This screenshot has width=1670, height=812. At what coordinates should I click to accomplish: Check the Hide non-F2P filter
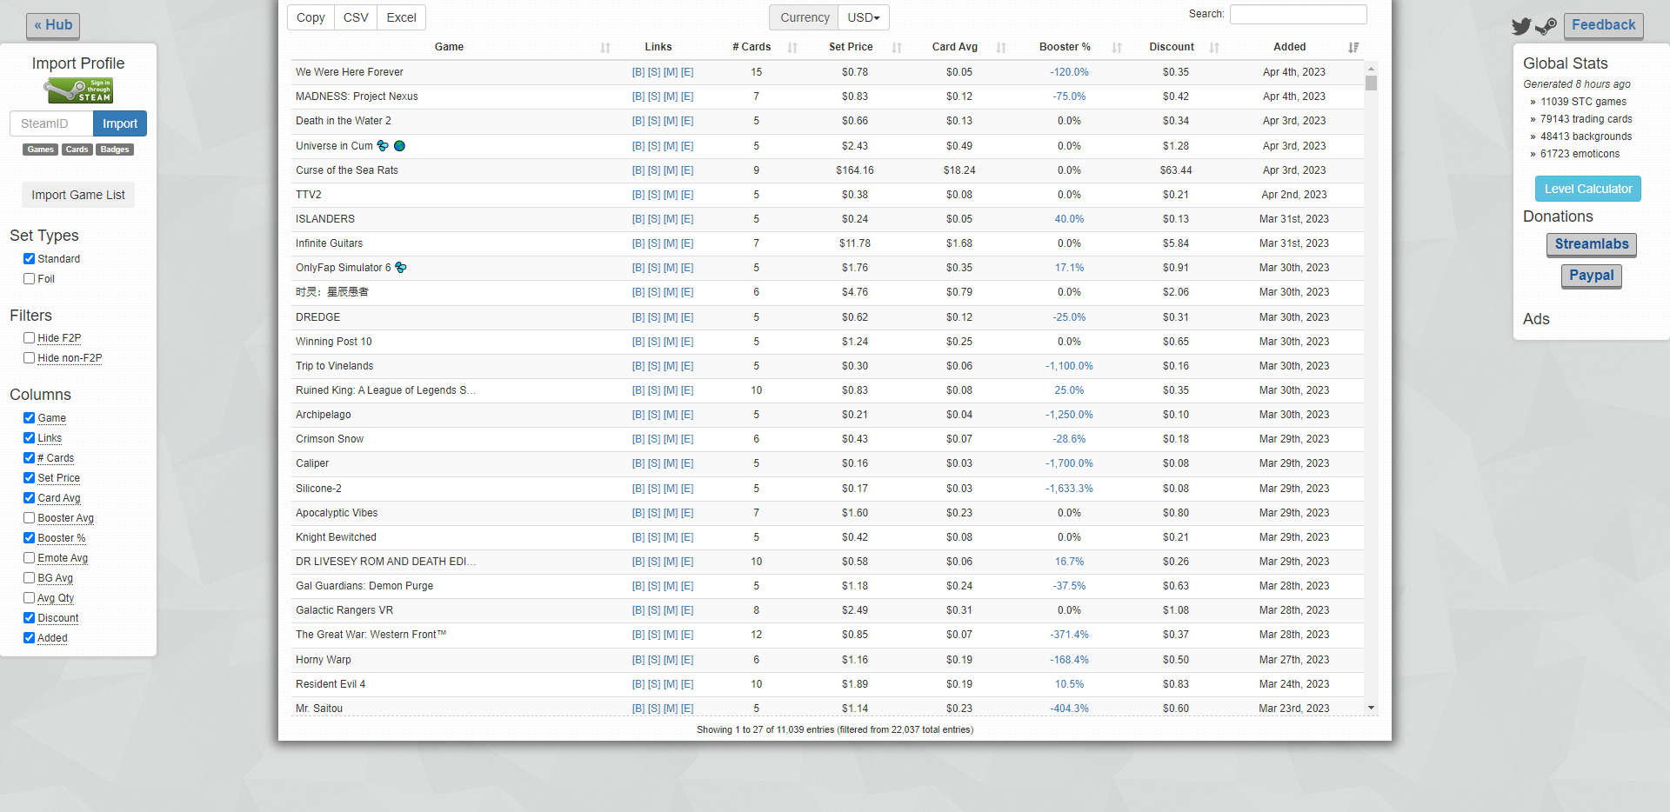coord(30,357)
